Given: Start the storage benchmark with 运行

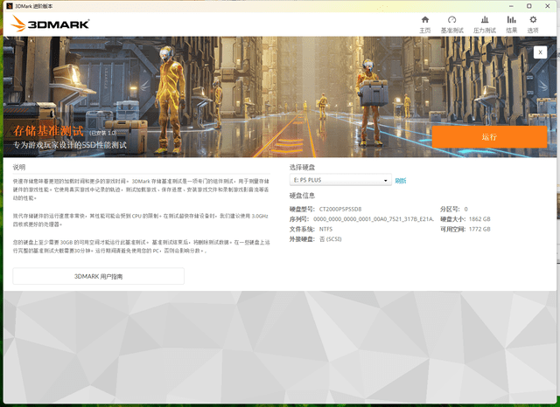Looking at the screenshot, I should point(489,137).
